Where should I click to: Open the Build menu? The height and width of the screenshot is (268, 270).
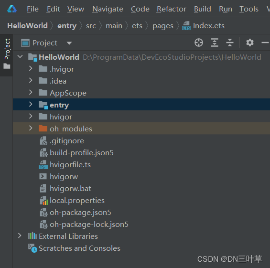[202, 9]
